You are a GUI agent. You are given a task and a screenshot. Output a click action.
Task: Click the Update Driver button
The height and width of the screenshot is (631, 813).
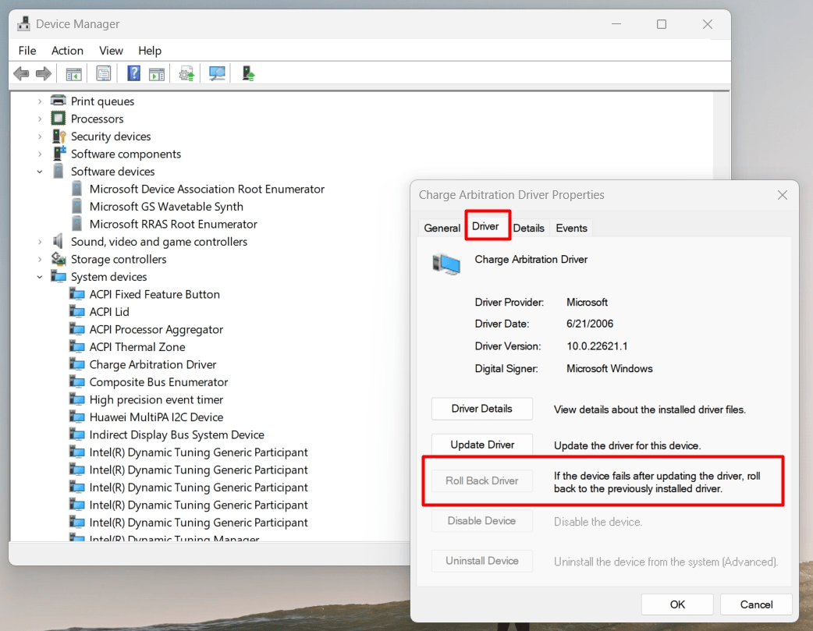point(481,445)
